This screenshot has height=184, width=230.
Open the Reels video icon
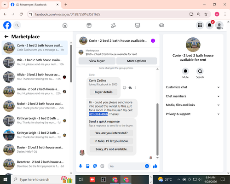(89, 25)
